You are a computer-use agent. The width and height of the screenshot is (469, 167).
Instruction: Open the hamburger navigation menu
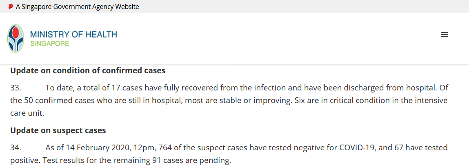[x=444, y=35]
